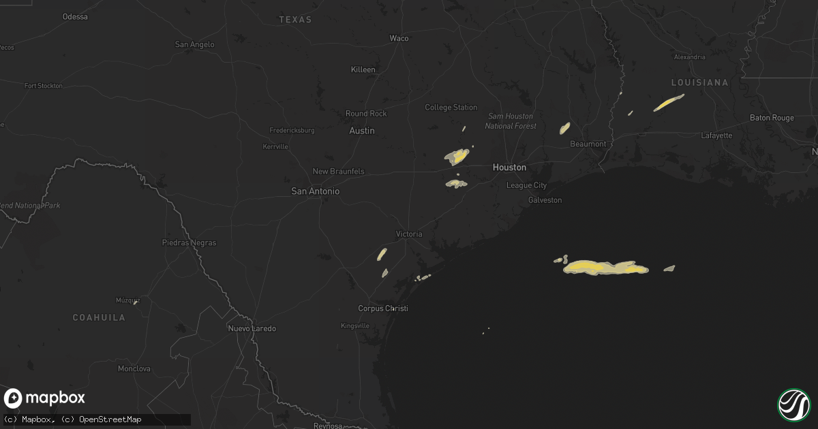Viewport: 818px width, 429px height.
Task: Click the Houston city label
Action: [x=509, y=168]
